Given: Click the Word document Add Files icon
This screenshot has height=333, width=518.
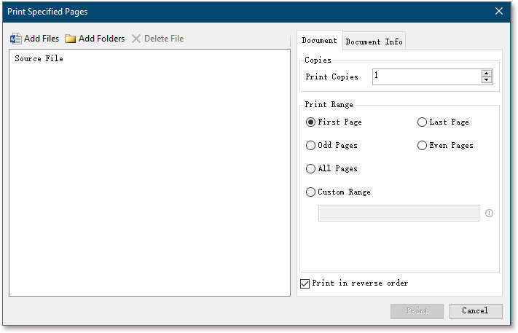Looking at the screenshot, I should coord(15,39).
